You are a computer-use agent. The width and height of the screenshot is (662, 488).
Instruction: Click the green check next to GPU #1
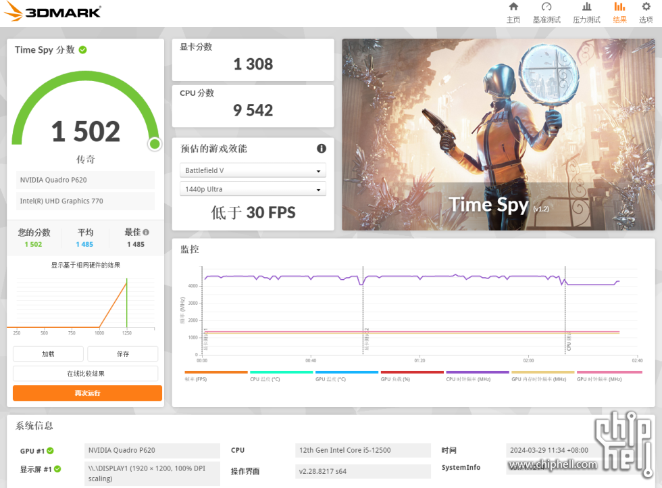[x=50, y=451]
